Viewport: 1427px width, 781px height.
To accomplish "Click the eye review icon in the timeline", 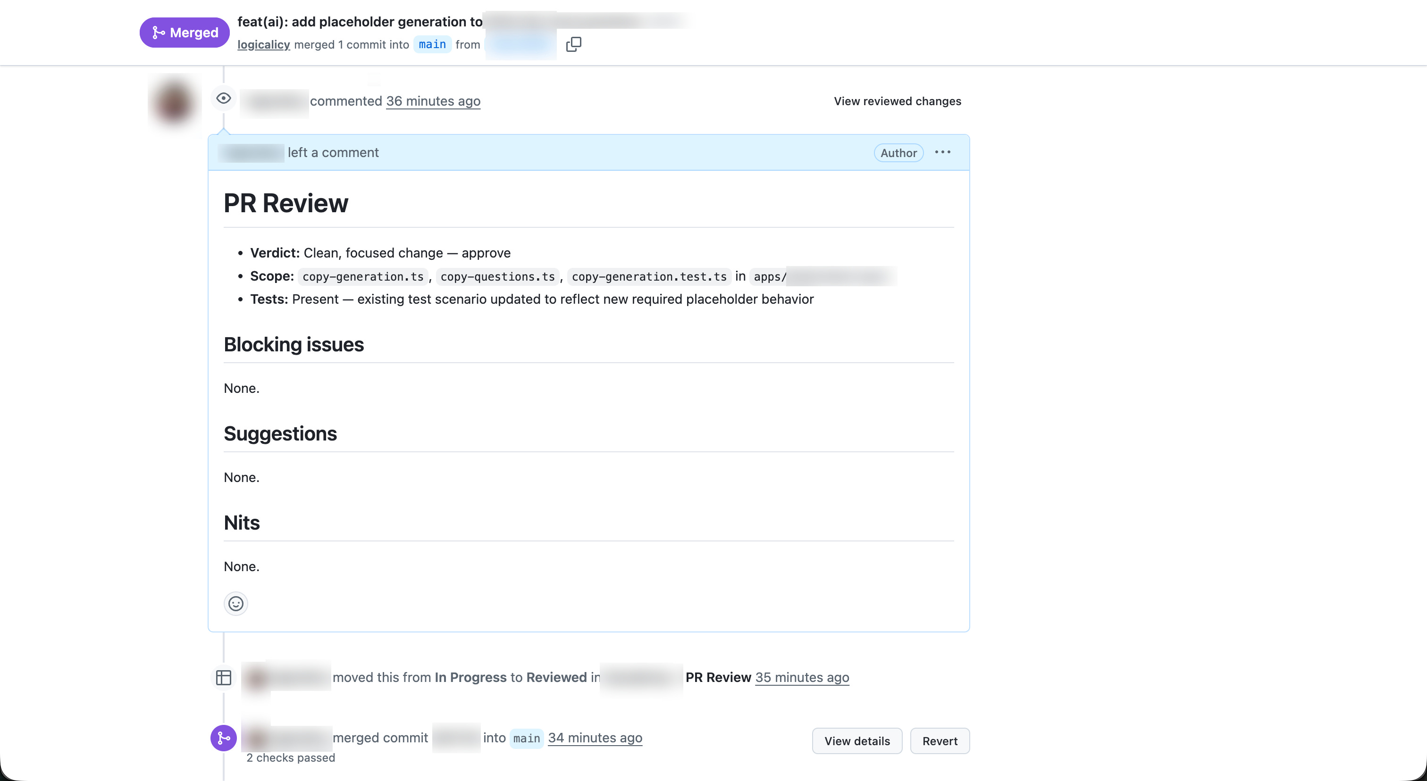I will (x=223, y=99).
